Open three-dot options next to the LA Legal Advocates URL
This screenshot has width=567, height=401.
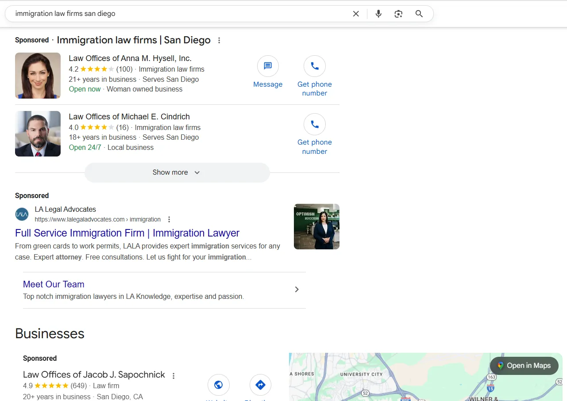169,219
